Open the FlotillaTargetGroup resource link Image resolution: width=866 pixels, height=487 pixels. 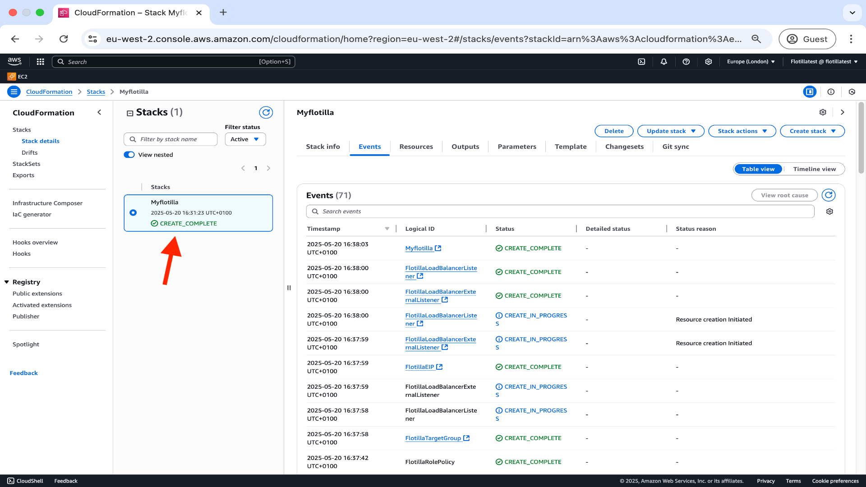pos(433,438)
